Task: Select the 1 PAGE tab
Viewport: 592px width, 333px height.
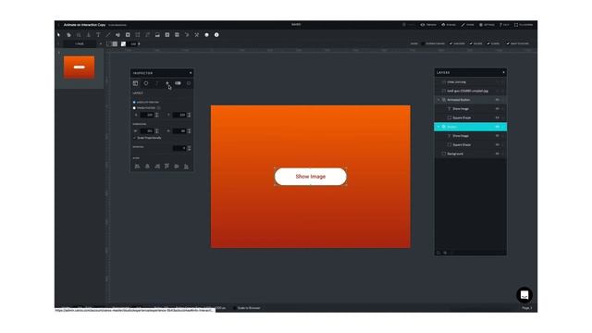Action: (x=80, y=43)
